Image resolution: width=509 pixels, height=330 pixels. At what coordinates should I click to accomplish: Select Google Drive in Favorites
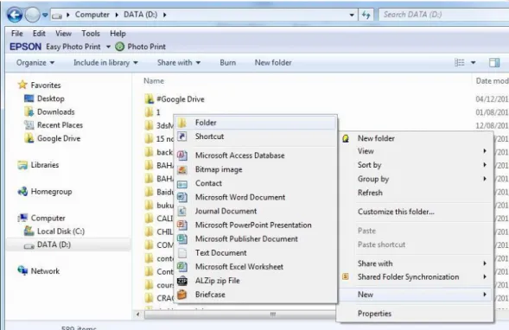[x=52, y=138]
